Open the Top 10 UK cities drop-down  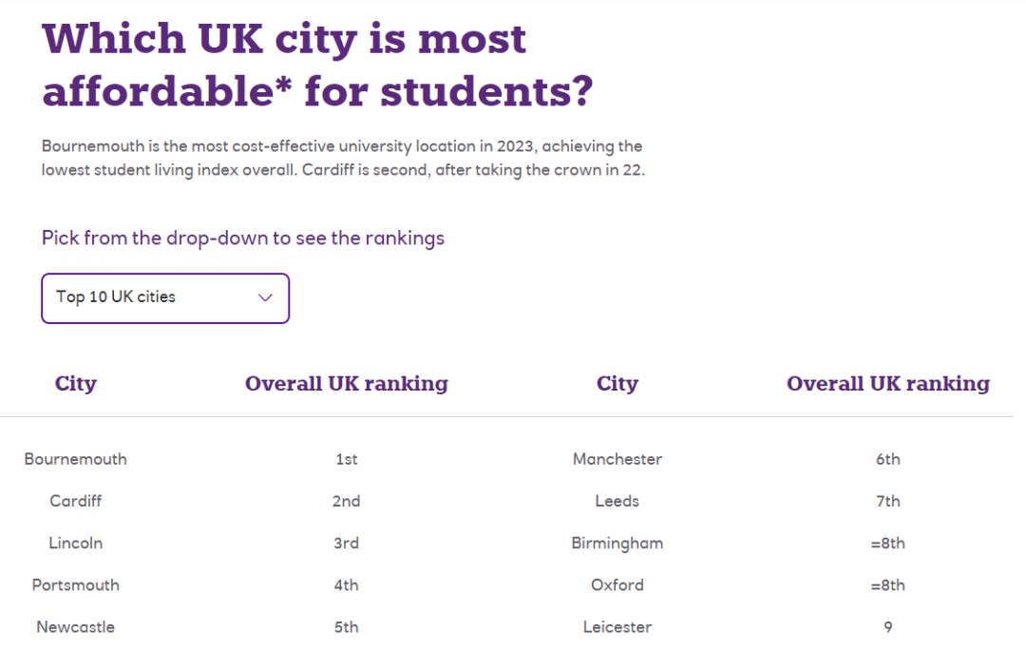click(x=164, y=298)
